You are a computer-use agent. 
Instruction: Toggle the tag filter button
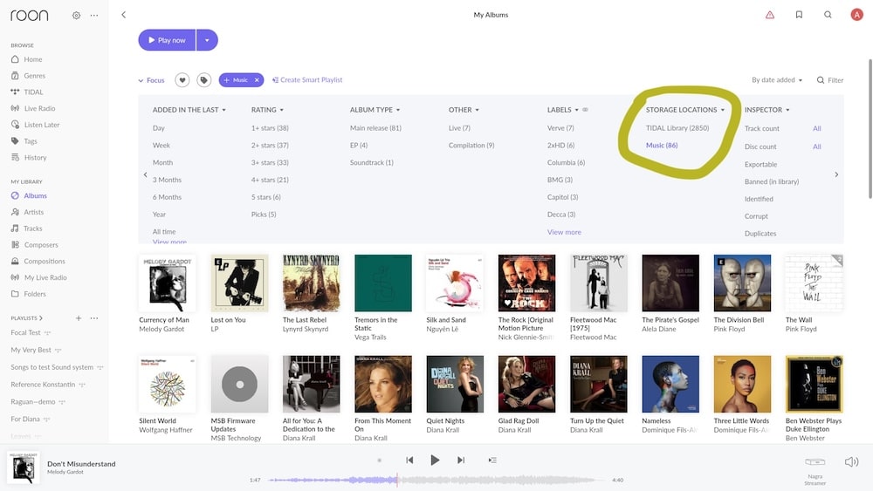pyautogui.click(x=204, y=80)
